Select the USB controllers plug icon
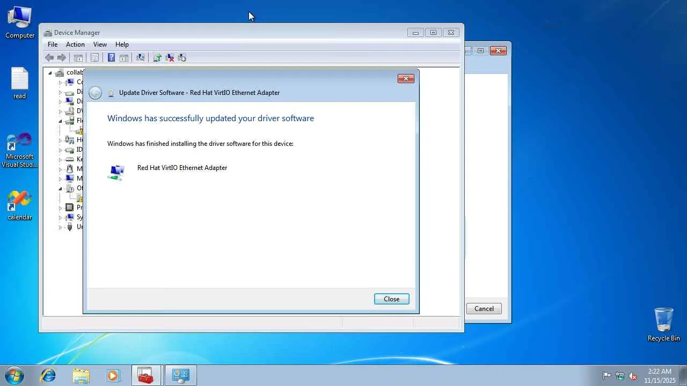Image resolution: width=687 pixels, height=386 pixels. (x=69, y=227)
